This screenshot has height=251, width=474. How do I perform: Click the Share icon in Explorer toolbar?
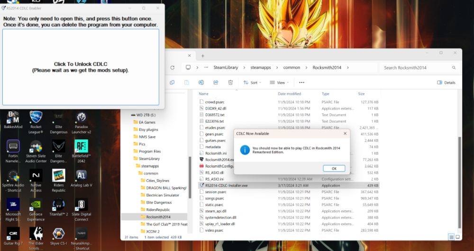pos(216,82)
